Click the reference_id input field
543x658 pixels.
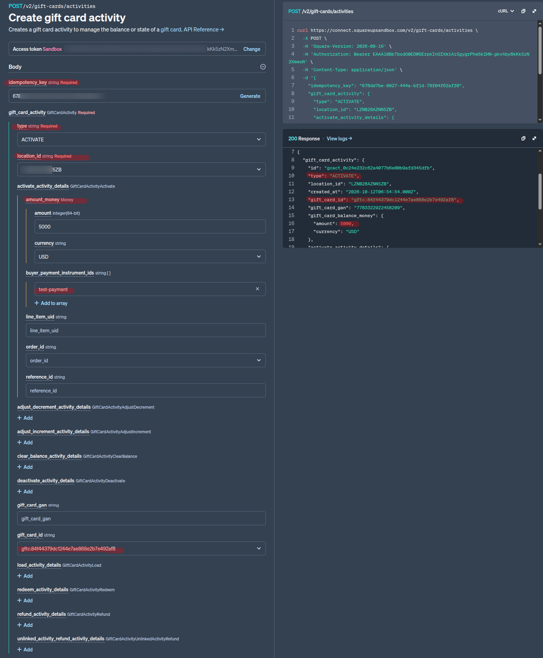click(x=146, y=390)
